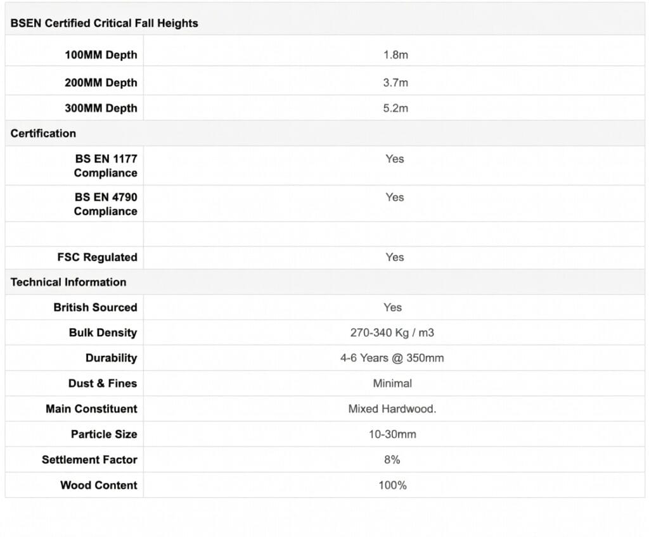The height and width of the screenshot is (537, 649).
Task: Select the 300MM Depth row label
Action: point(101,108)
